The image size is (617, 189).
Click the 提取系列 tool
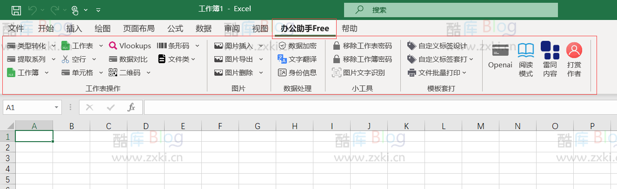pyautogui.click(x=27, y=59)
